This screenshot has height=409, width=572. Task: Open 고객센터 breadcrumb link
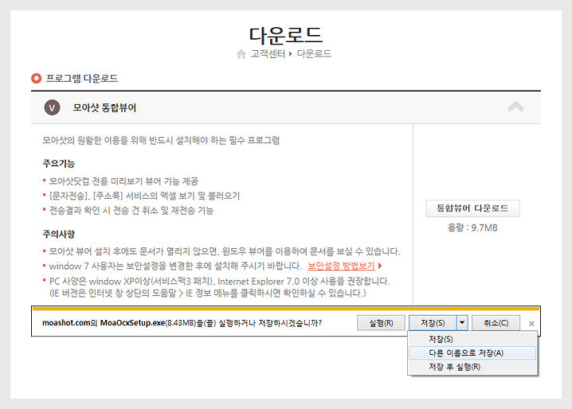268,54
